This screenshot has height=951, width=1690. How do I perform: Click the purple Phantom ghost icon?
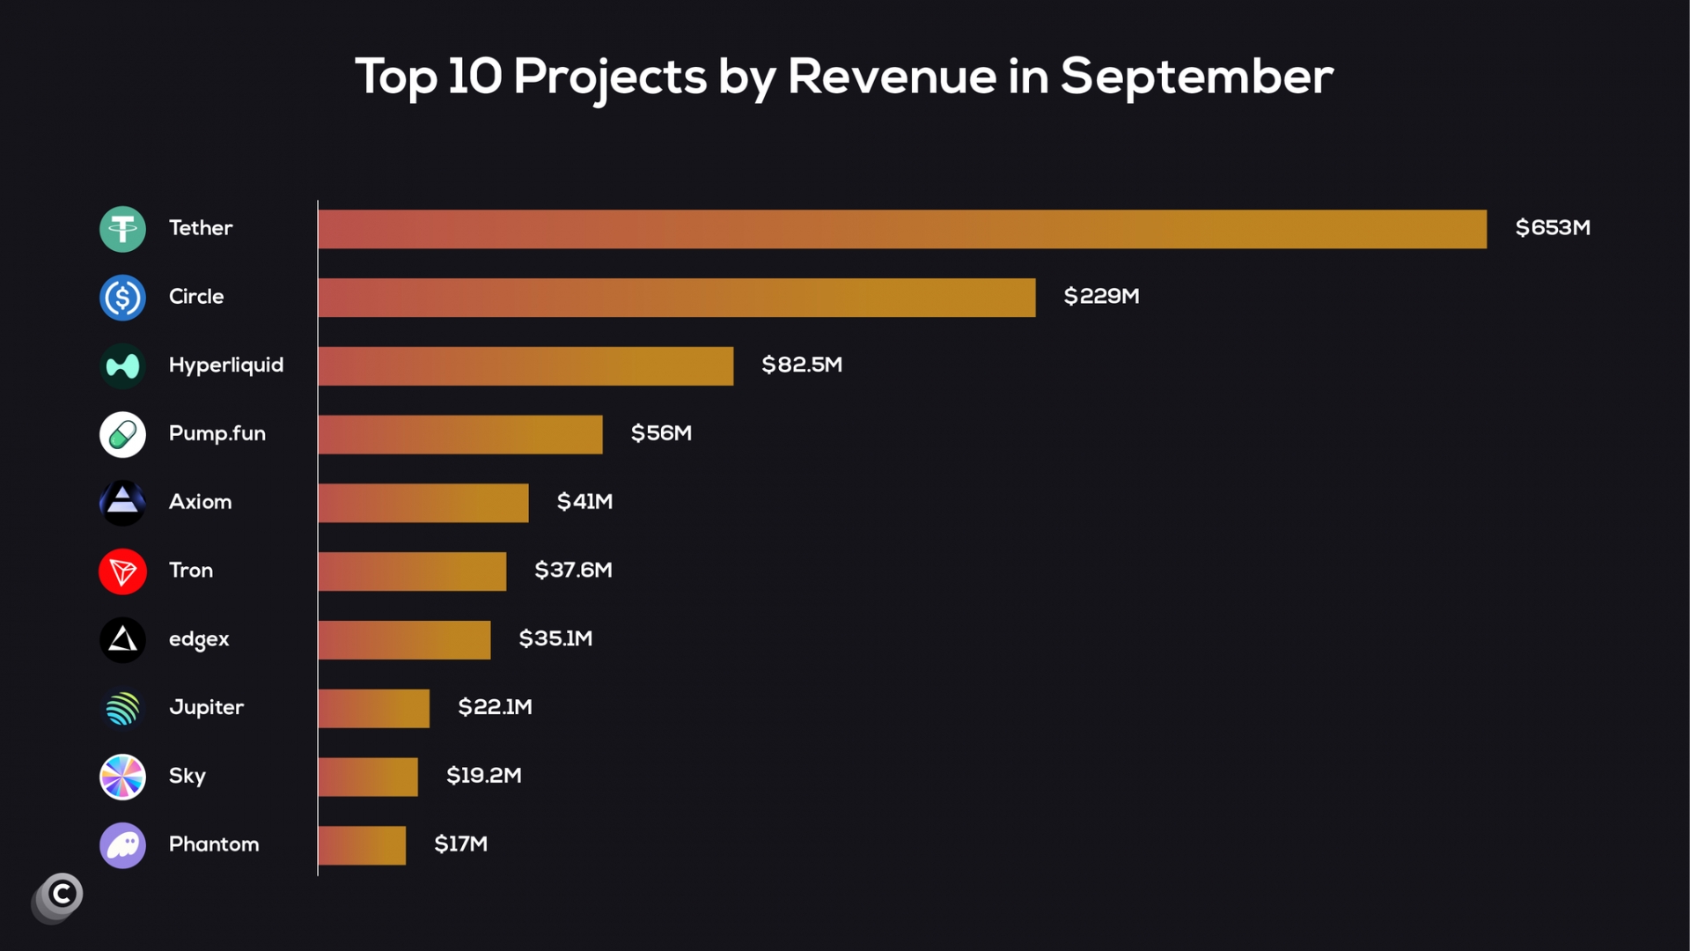[122, 845]
